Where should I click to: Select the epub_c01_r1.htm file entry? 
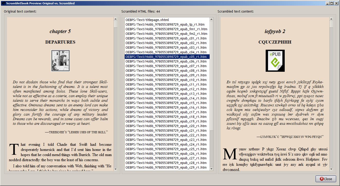[x=167, y=38]
